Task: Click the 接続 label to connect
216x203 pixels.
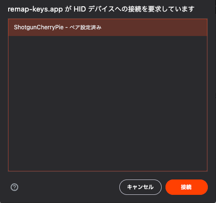Action: click(186, 187)
